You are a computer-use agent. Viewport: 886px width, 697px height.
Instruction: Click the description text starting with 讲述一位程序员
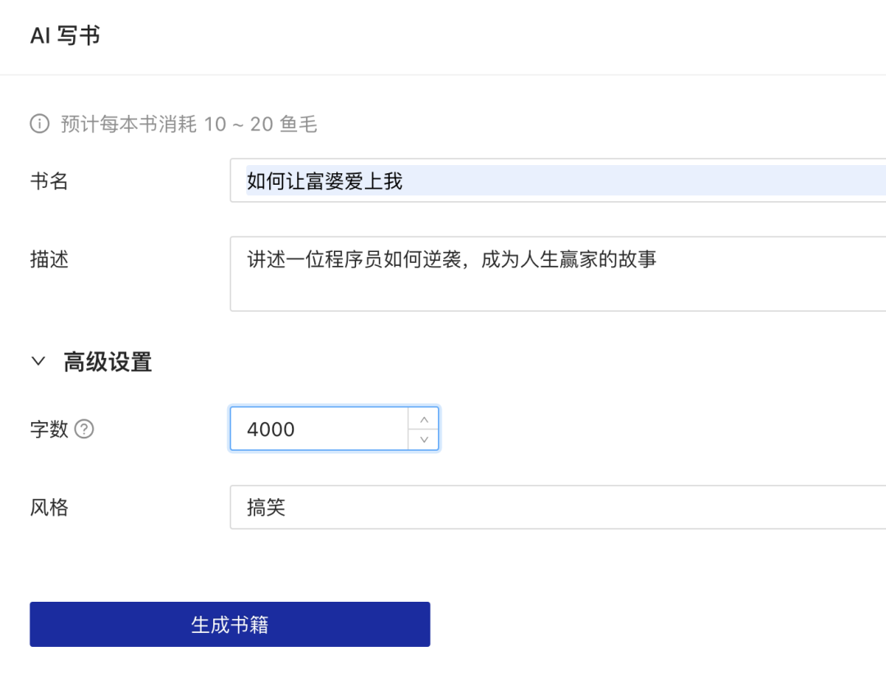pos(451,259)
